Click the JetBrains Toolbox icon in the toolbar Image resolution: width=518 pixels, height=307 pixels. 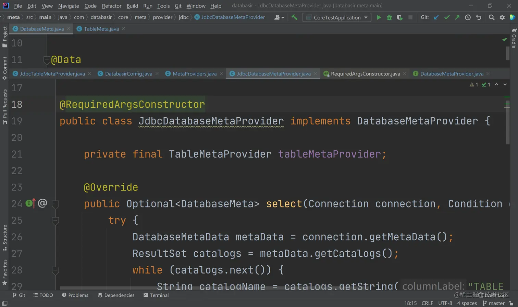point(513,17)
